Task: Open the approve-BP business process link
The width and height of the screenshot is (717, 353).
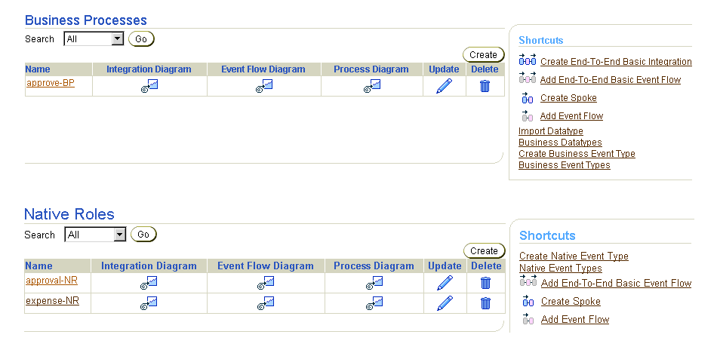Action: tap(51, 83)
